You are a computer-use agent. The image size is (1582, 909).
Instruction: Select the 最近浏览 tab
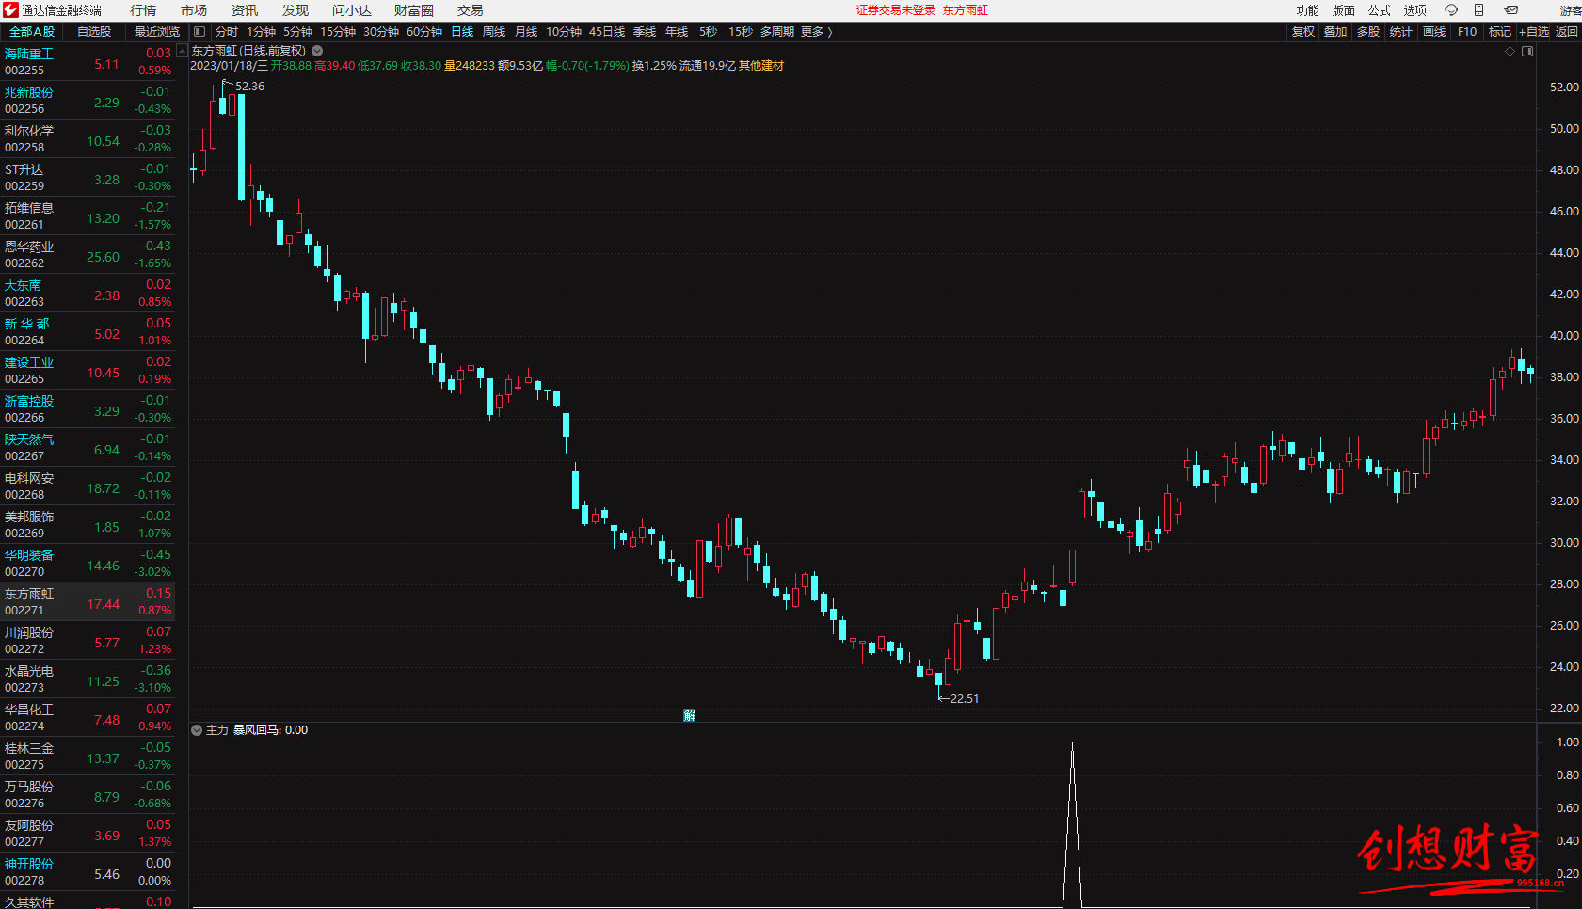click(x=156, y=32)
